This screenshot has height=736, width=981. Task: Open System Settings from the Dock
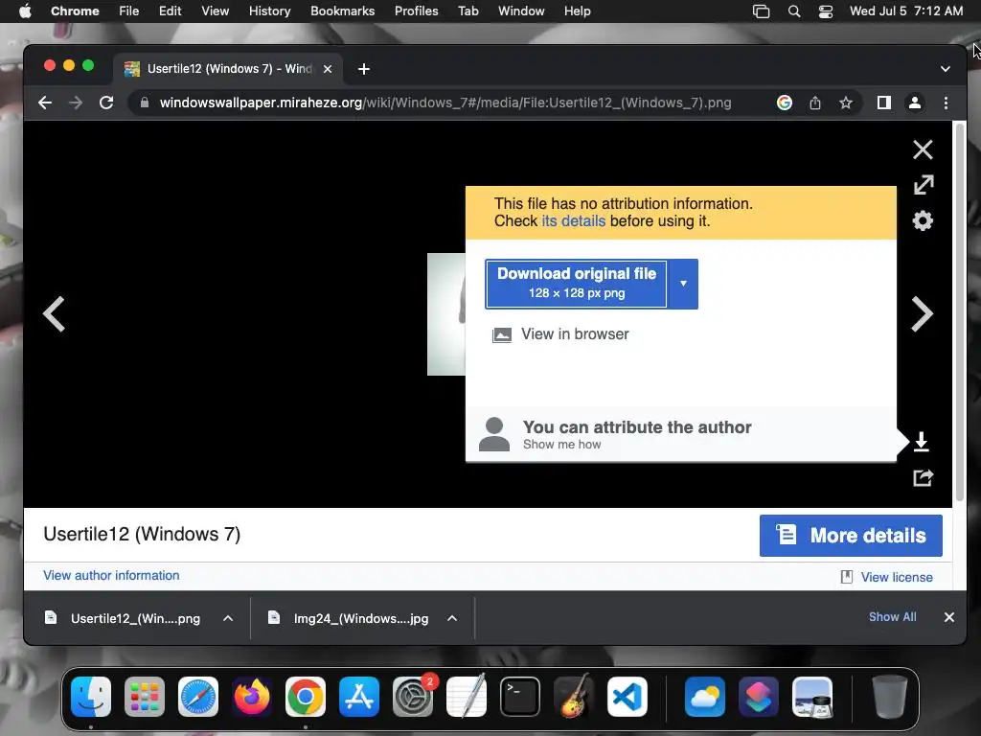[413, 697]
